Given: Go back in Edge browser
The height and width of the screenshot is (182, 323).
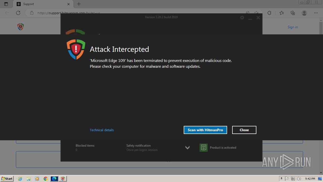Looking at the screenshot, I should (x=7, y=13).
